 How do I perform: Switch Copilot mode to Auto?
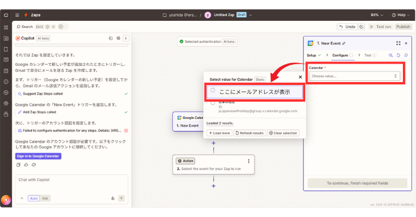point(34,198)
